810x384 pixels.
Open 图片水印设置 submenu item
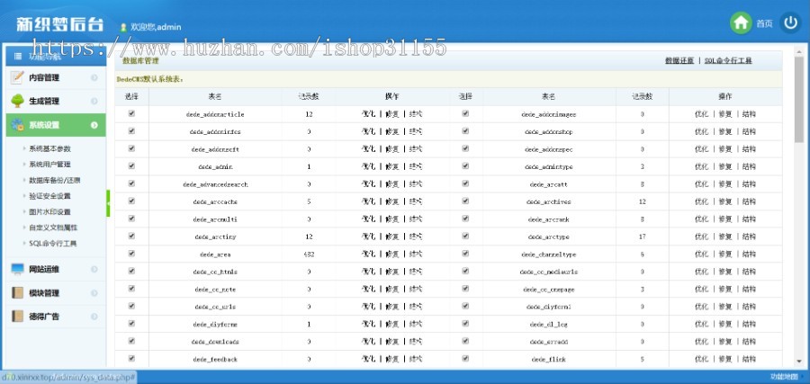tap(49, 212)
